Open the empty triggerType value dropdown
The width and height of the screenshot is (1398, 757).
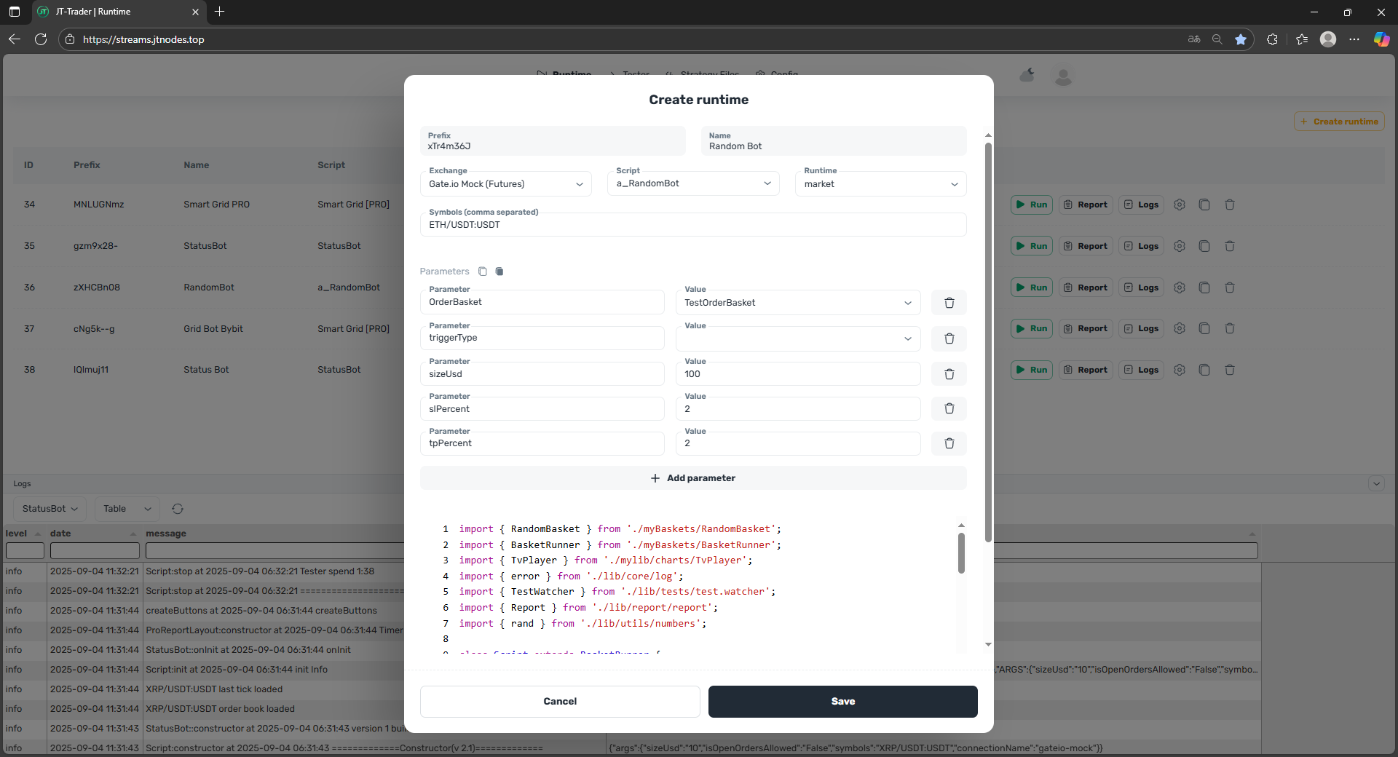tap(798, 338)
